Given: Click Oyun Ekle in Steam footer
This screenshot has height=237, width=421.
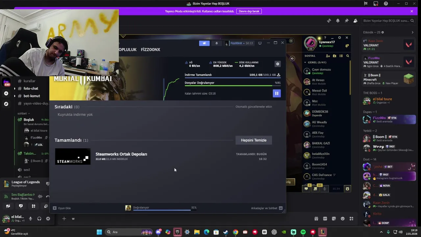Looking at the screenshot, I should tap(62, 208).
